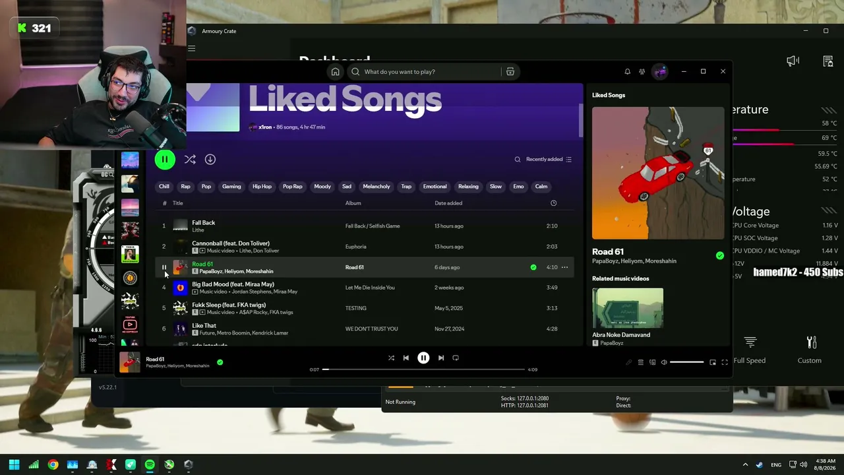844x475 pixels.
Task: Filter Liked Songs by Chill
Action: pos(164,186)
